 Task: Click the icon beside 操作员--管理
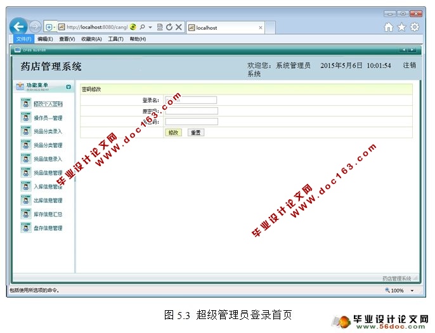click(x=26, y=117)
